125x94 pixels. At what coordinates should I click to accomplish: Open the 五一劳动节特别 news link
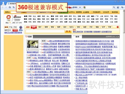tap(81, 78)
